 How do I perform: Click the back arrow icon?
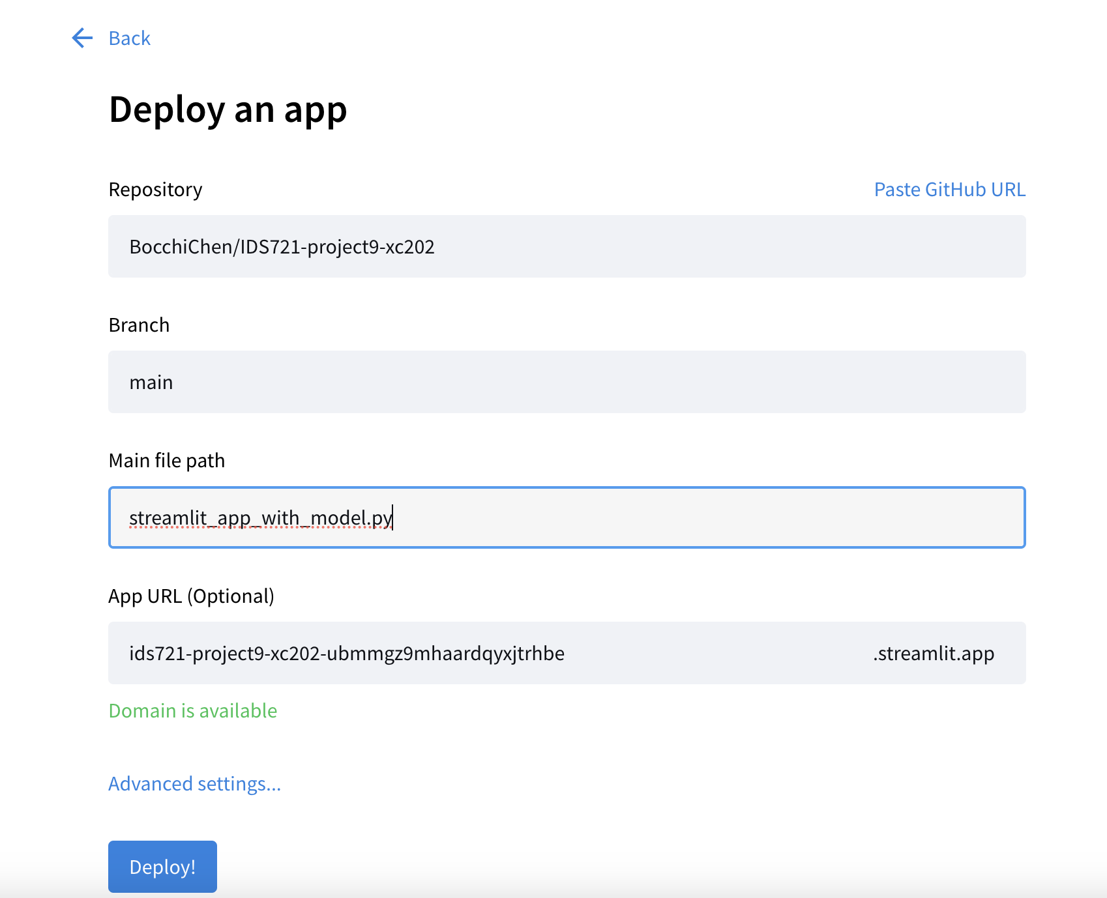(x=82, y=38)
